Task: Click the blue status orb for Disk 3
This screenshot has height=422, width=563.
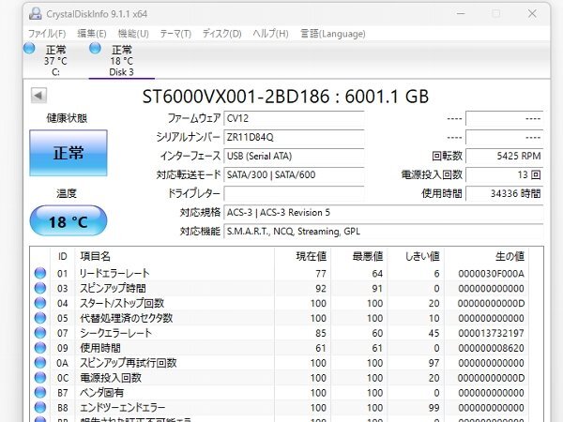Action: pyautogui.click(x=95, y=48)
